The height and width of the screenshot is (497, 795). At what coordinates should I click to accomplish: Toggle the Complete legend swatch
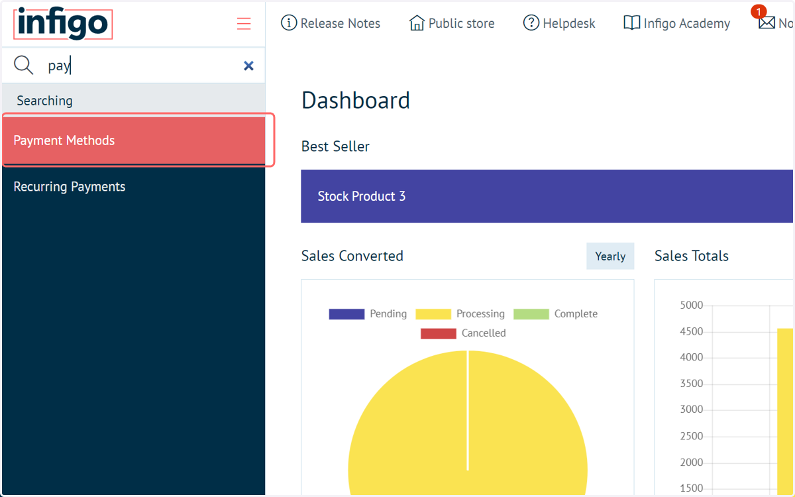[x=531, y=314]
